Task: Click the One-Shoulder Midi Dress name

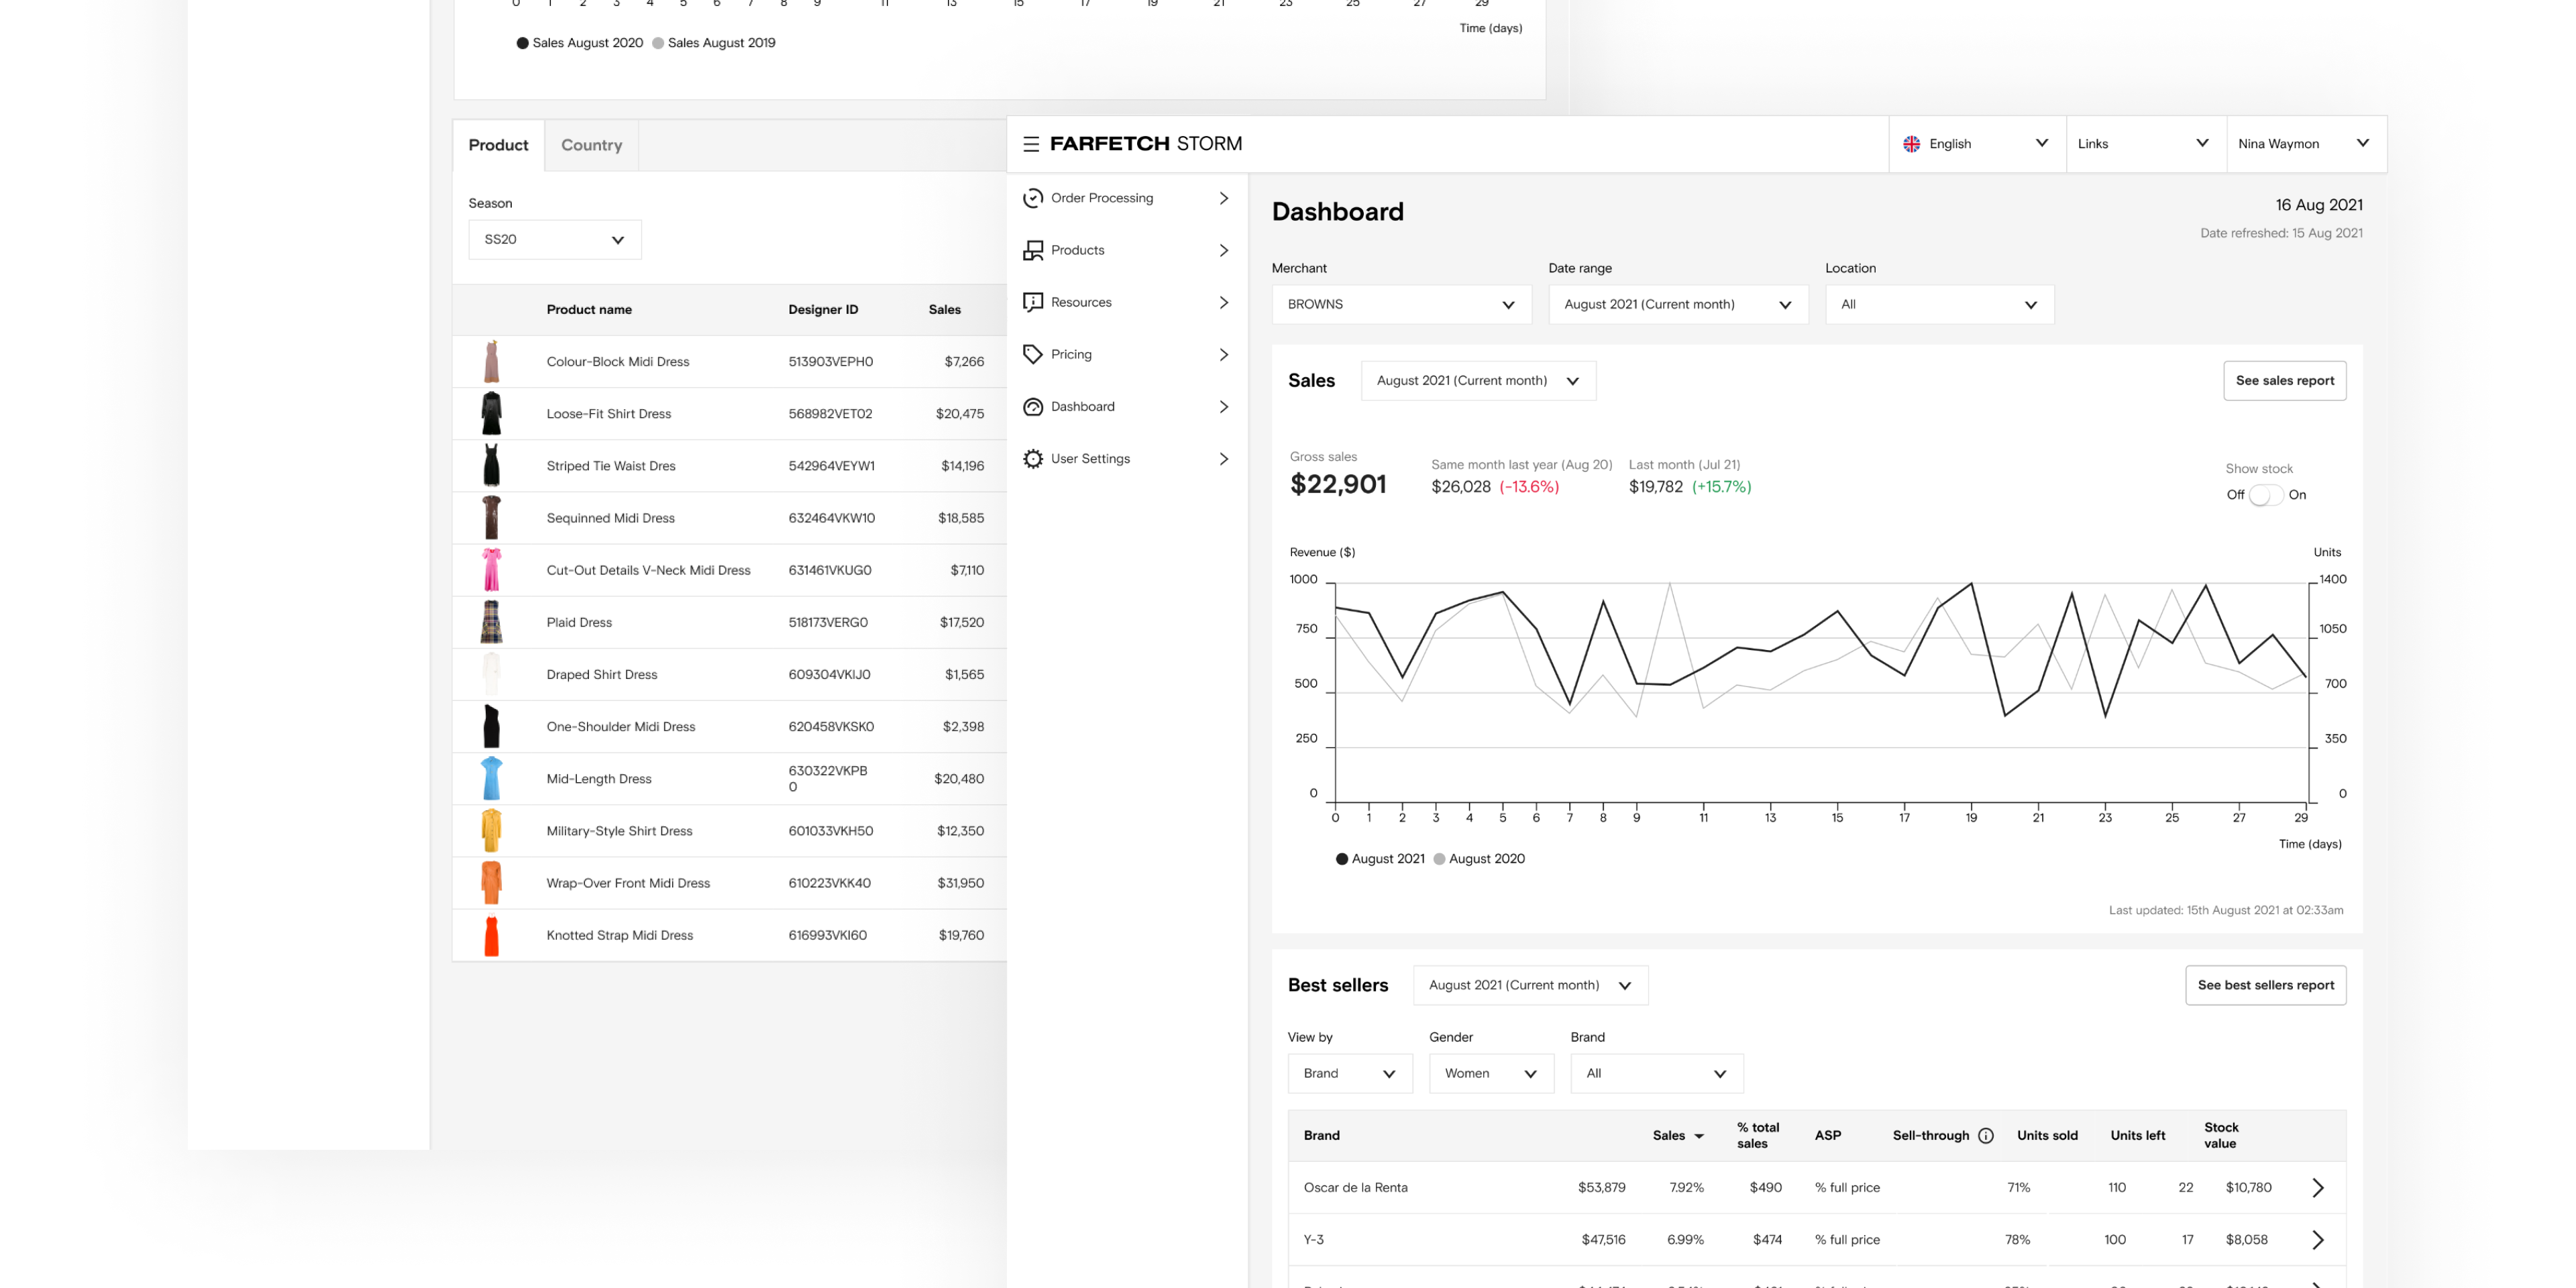Action: (x=620, y=727)
